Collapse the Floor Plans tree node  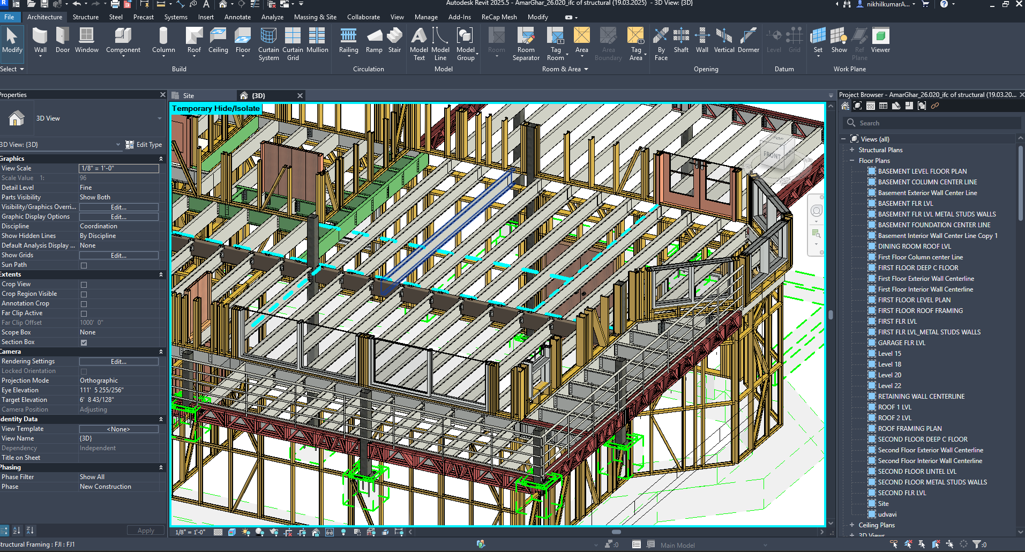852,161
